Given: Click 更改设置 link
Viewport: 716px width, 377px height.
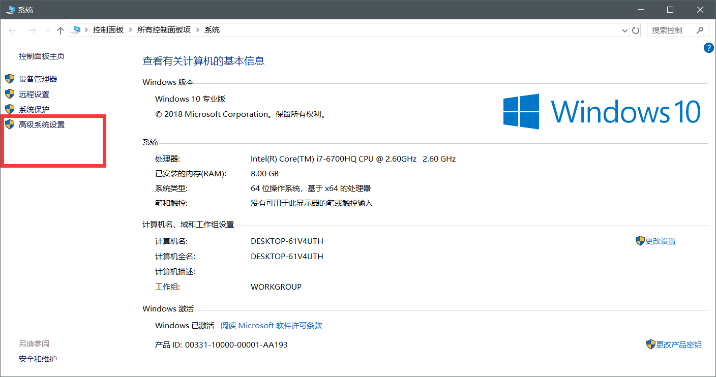Looking at the screenshot, I should [x=661, y=241].
